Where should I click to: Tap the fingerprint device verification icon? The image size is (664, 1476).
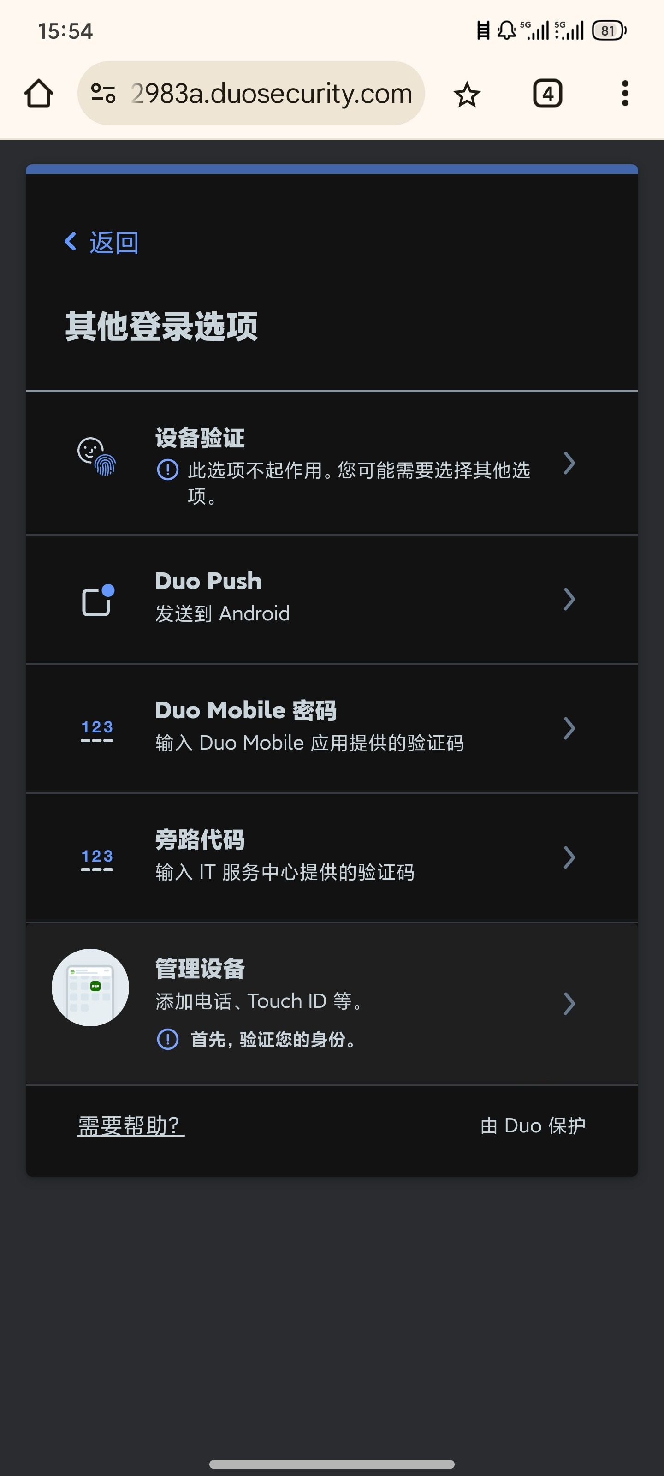[x=97, y=457]
